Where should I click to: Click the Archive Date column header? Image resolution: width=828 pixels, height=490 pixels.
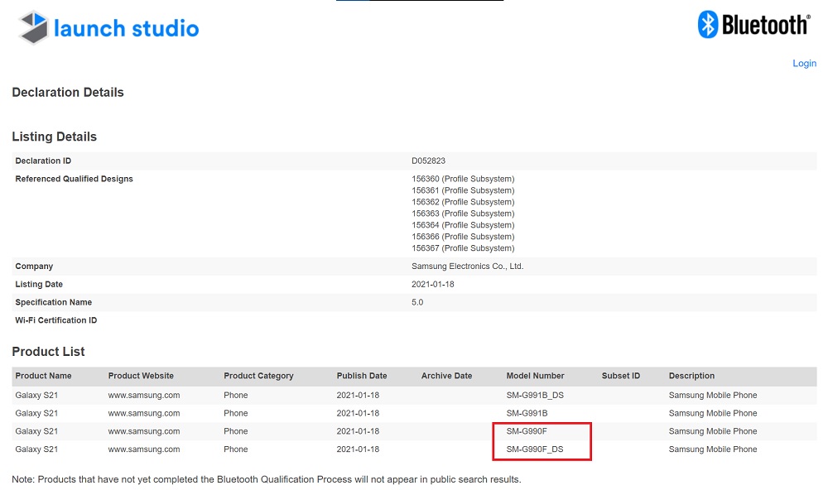point(447,376)
